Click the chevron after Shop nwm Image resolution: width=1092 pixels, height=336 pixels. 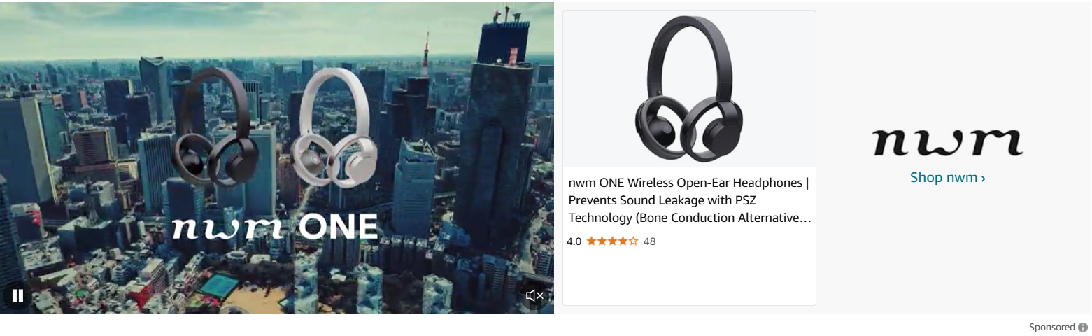[983, 178]
